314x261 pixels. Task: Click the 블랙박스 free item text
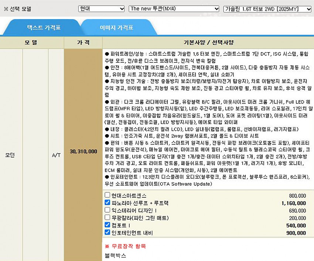pyautogui.click(x=116, y=255)
